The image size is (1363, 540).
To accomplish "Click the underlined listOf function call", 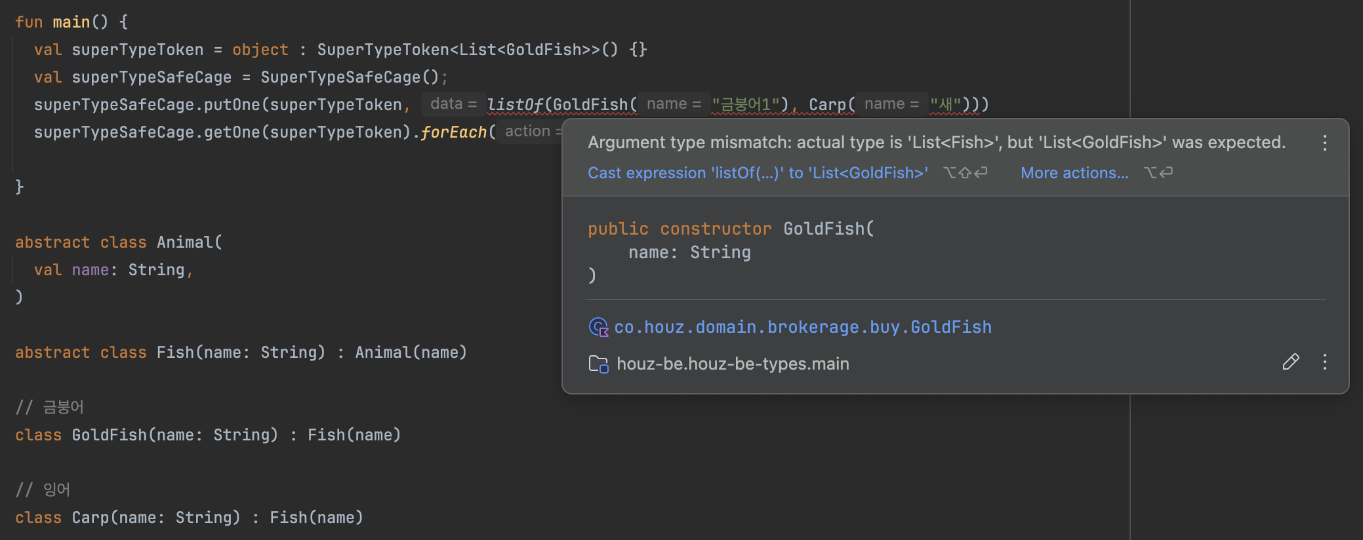I will tap(515, 105).
